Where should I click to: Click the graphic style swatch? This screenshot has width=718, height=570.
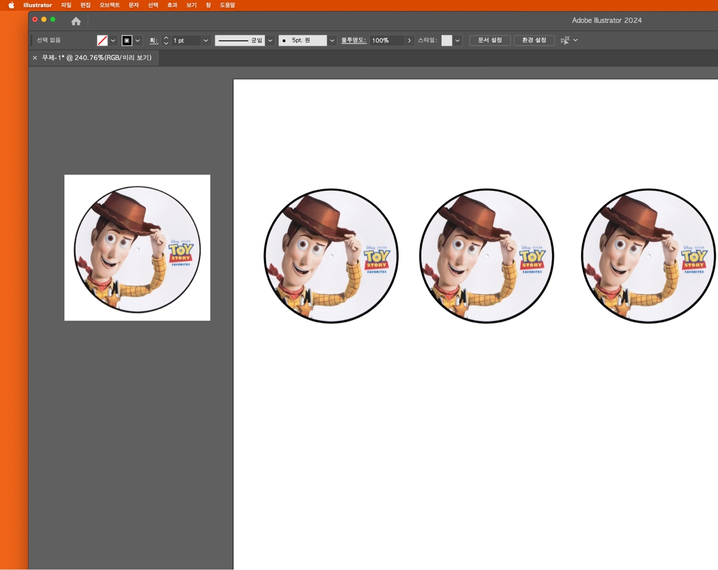click(447, 40)
